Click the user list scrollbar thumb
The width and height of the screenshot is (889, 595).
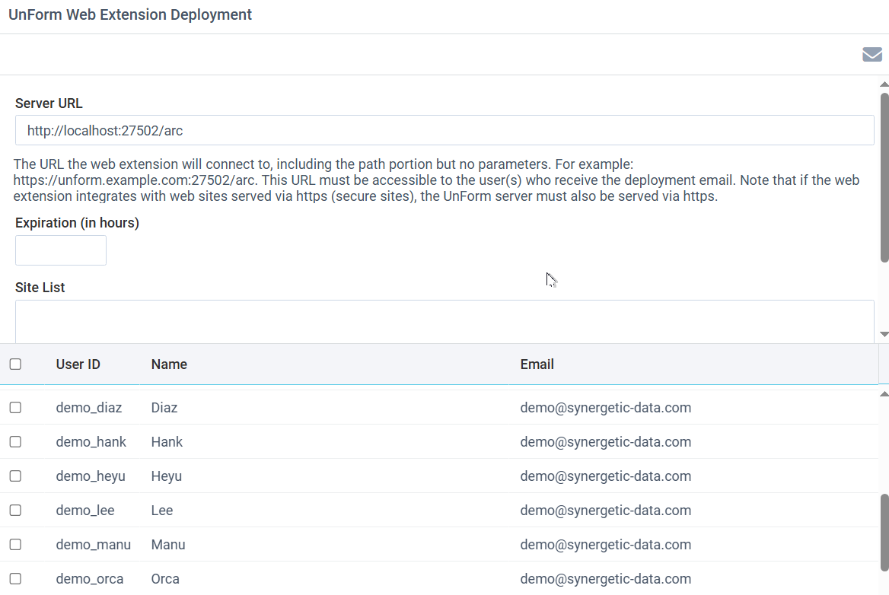[884, 533]
